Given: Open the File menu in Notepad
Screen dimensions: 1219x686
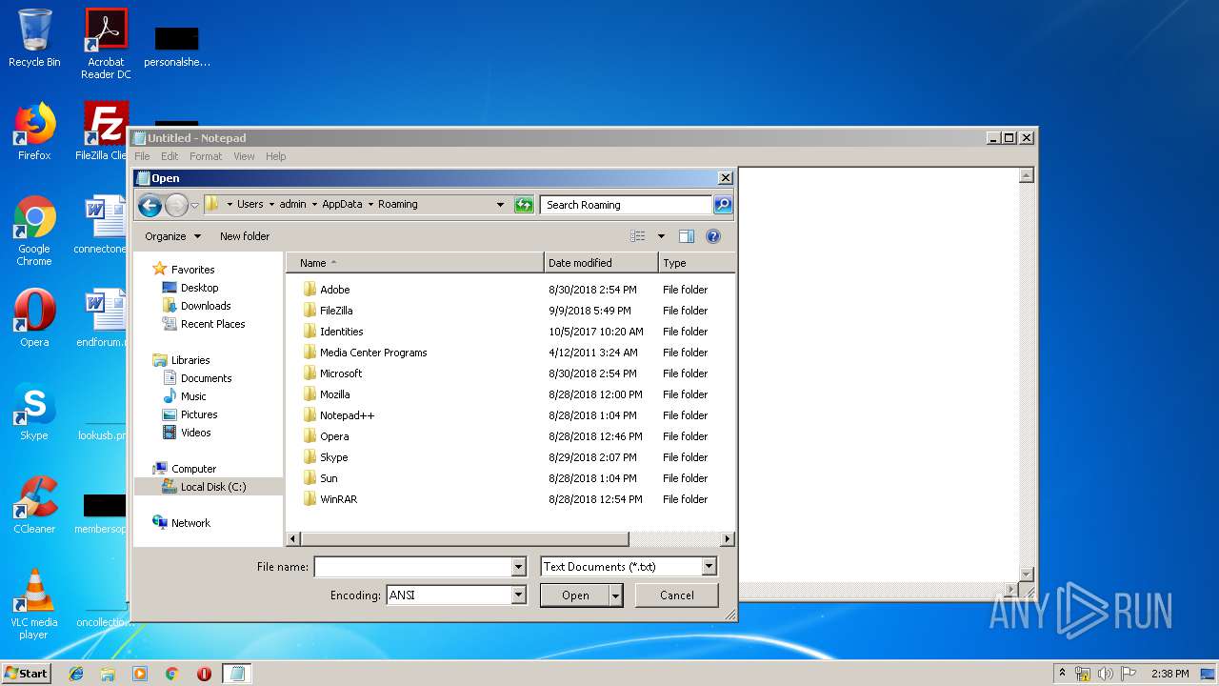Looking at the screenshot, I should [x=142, y=156].
